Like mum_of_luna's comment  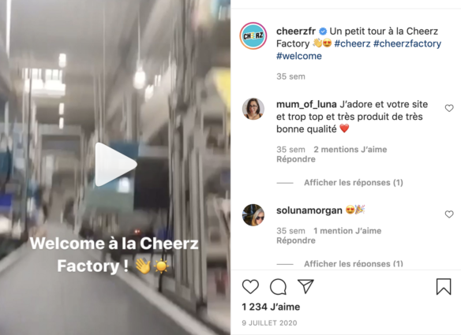click(449, 108)
